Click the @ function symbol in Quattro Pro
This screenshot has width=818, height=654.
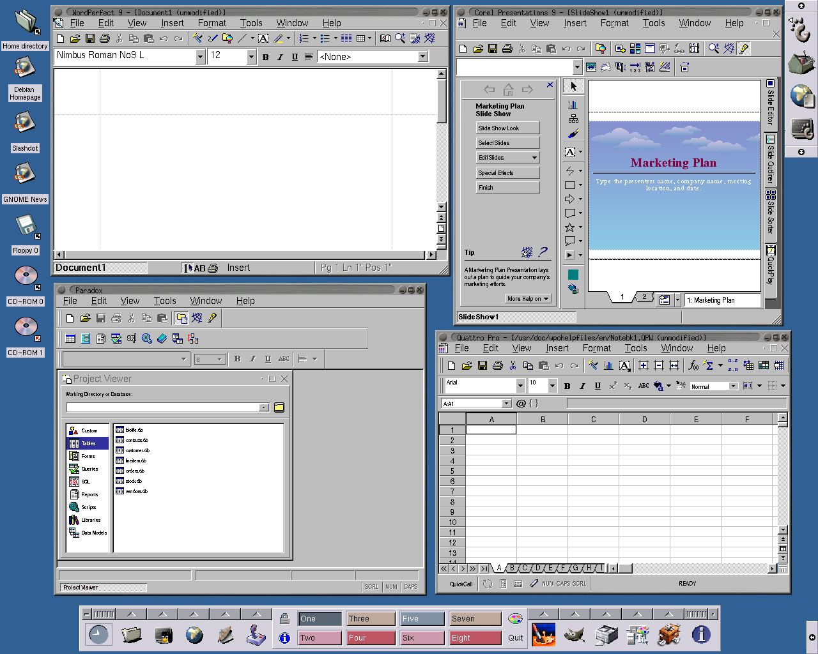521,404
